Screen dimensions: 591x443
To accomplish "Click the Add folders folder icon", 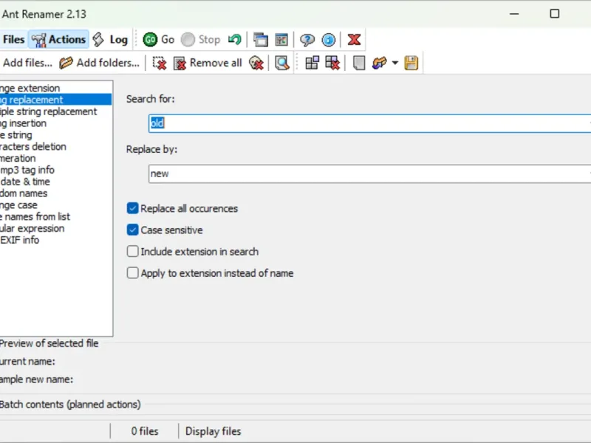I will click(x=66, y=63).
